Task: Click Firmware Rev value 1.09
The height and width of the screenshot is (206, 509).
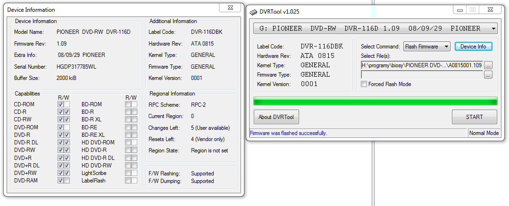Action: pos(61,44)
